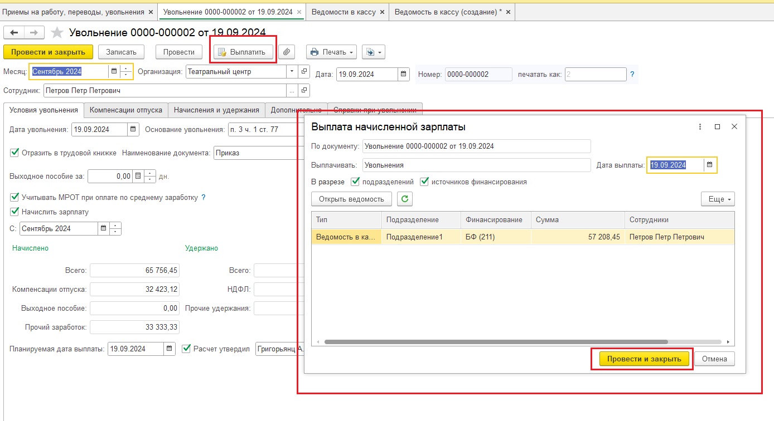This screenshot has width=774, height=421.
Task: Select the Подразделение1 cell in the table
Action: click(x=421, y=237)
